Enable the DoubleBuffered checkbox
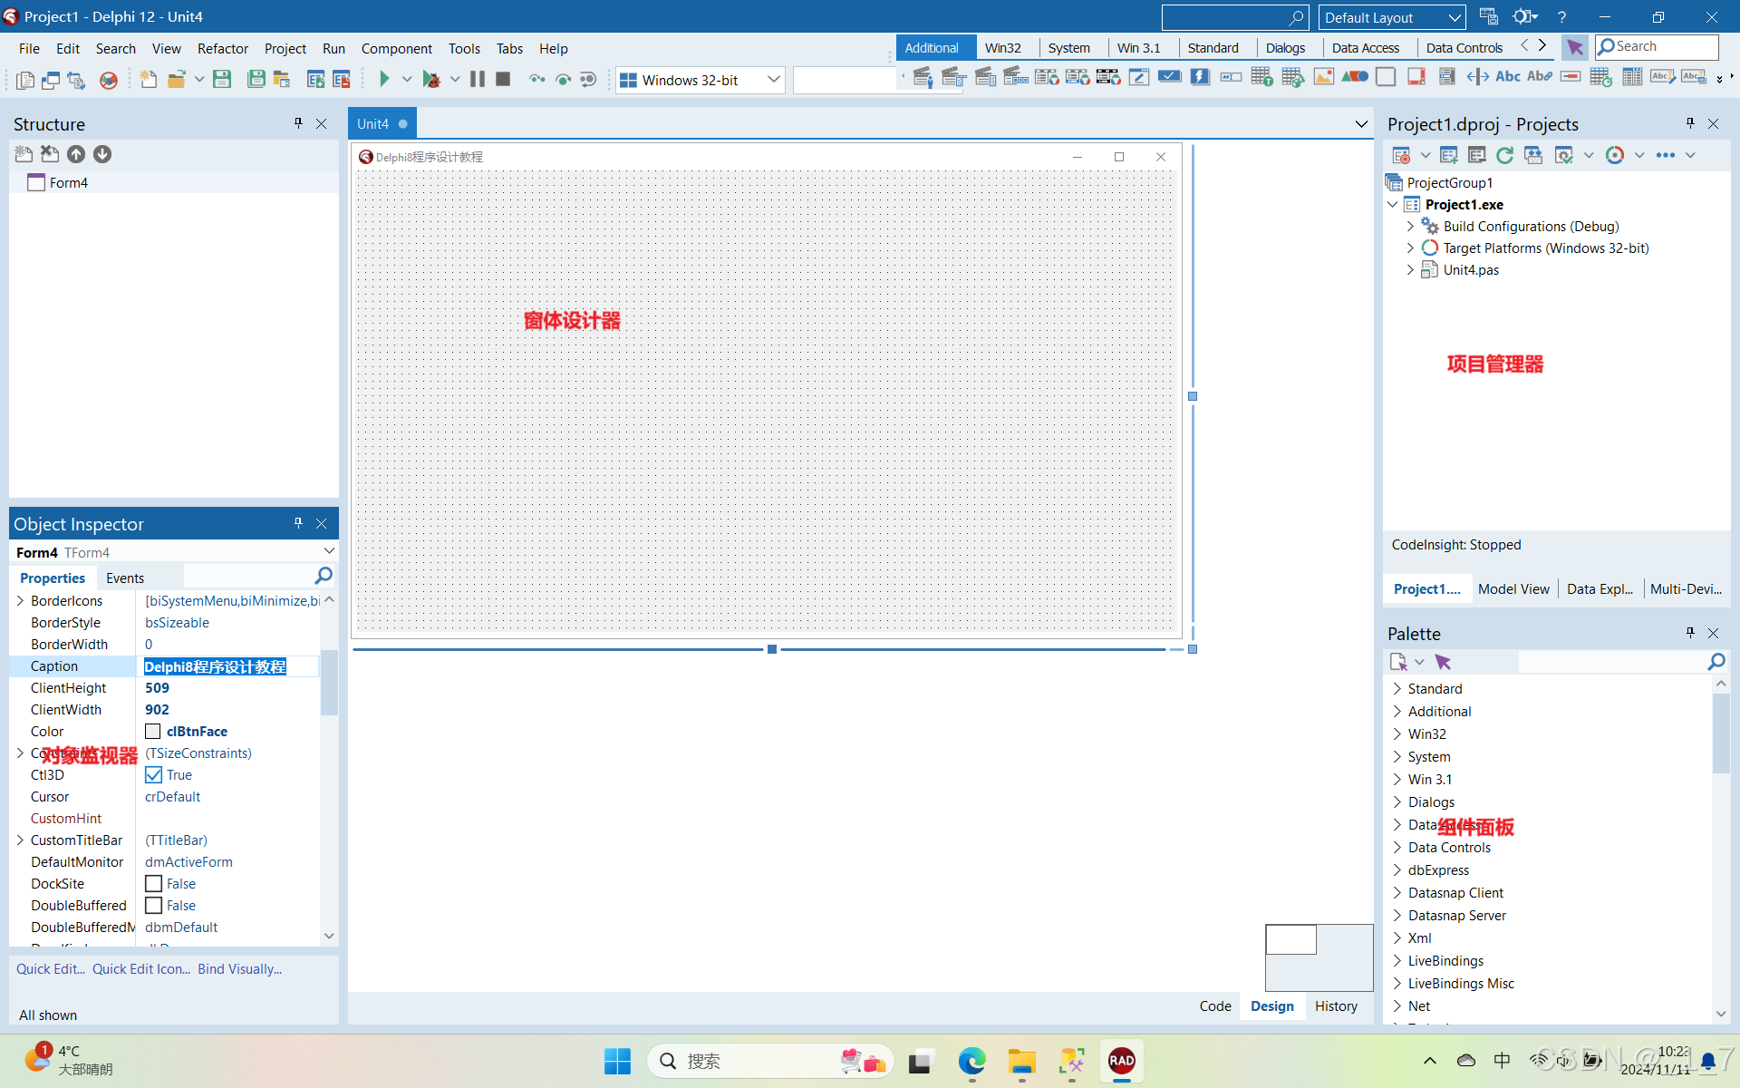Screen dimensions: 1740x1088 [154, 906]
